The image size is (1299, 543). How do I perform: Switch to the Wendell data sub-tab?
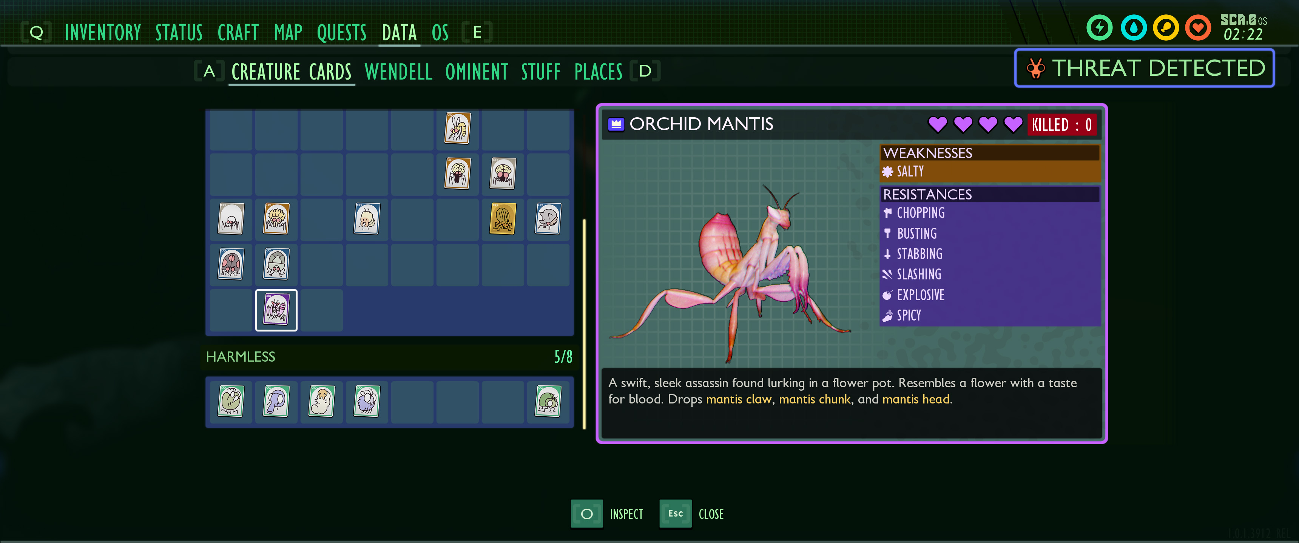click(398, 72)
